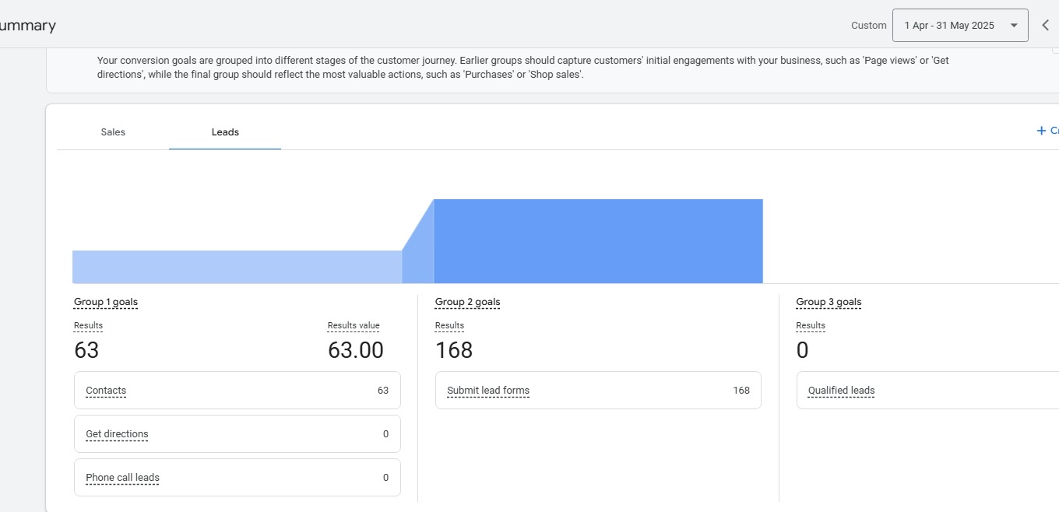Click the 168 results number in Group 2
Image resolution: width=1059 pixels, height=512 pixels.
click(454, 351)
